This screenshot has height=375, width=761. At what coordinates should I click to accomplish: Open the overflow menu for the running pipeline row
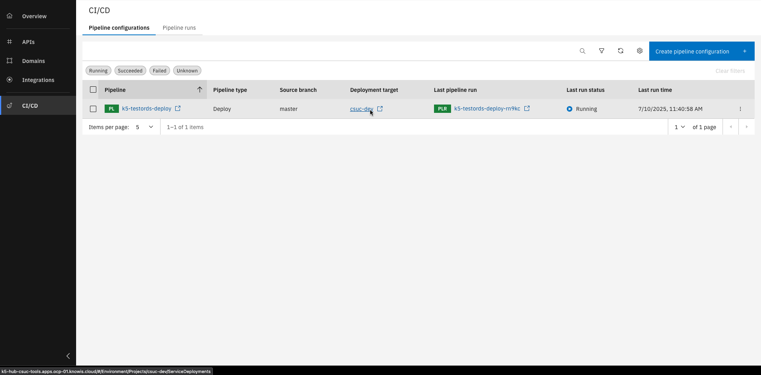[x=740, y=109]
